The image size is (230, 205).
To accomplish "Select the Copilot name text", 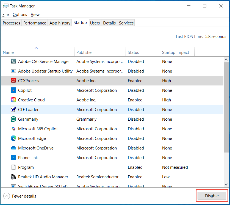I will coord(25,90).
